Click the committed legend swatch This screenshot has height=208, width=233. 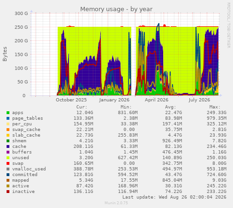(8, 175)
